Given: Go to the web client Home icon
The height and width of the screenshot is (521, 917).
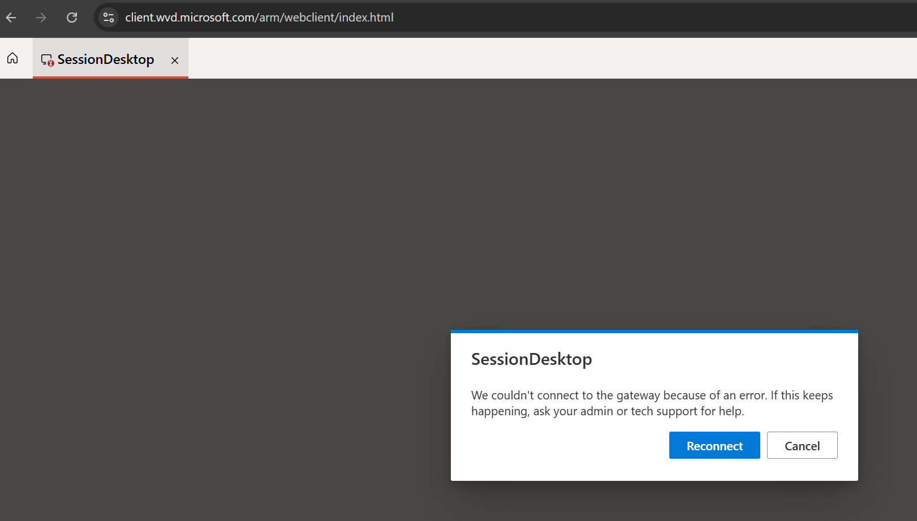Looking at the screenshot, I should click(12, 58).
